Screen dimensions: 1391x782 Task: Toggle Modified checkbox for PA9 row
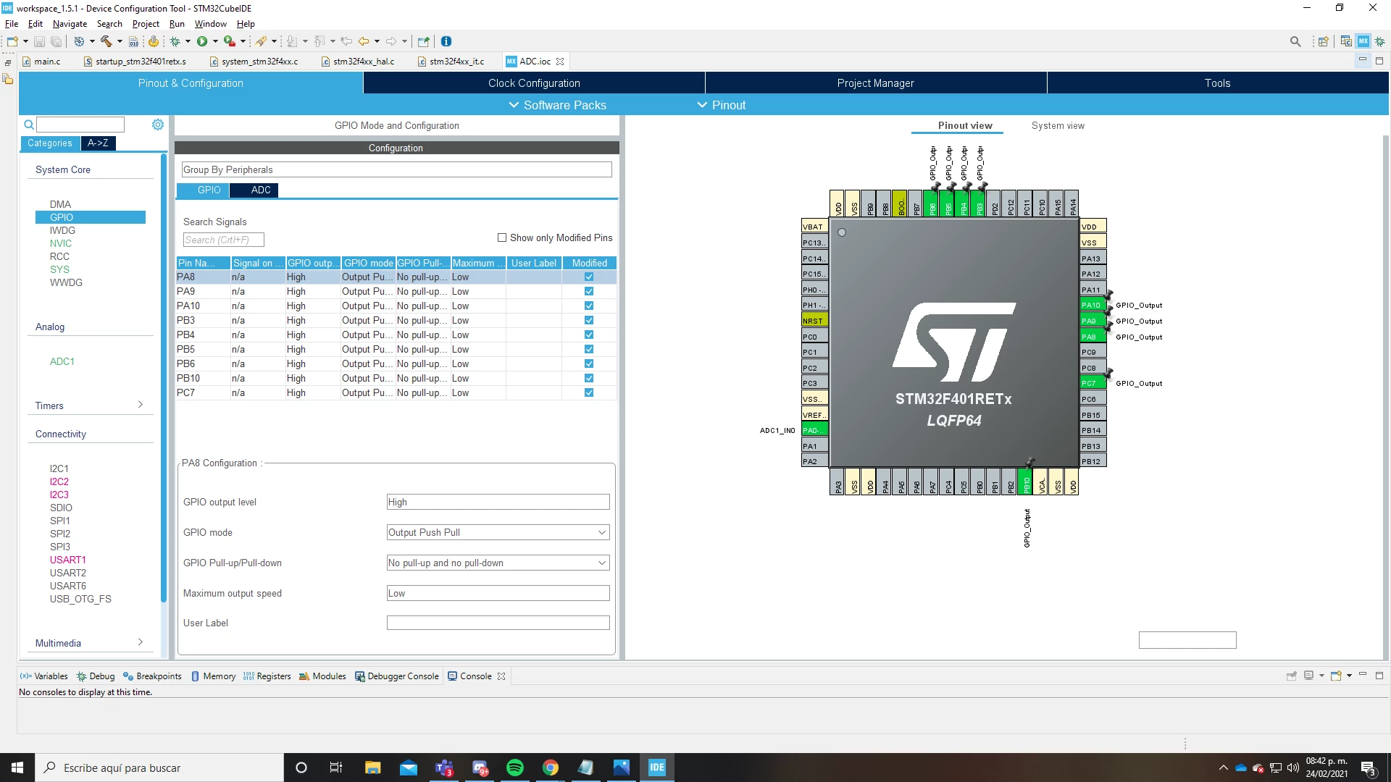pos(589,291)
